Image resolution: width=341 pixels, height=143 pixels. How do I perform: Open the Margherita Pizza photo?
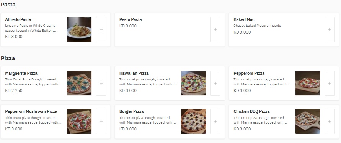[79, 83]
